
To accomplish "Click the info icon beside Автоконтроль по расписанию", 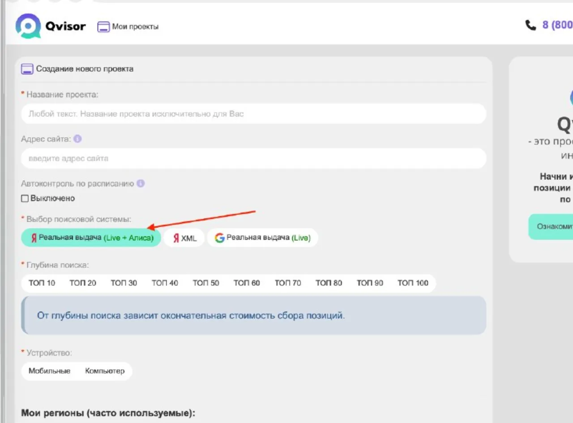I will pos(141,183).
